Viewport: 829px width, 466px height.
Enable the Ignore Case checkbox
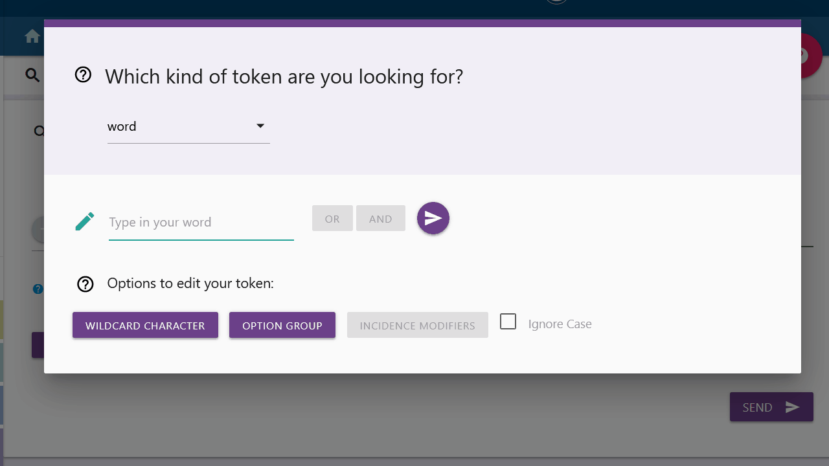(x=508, y=322)
